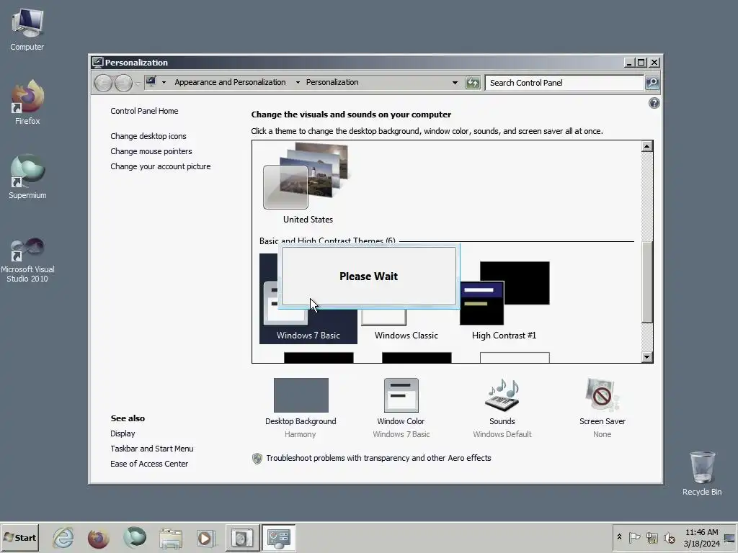Open Supermium from the taskbar
This screenshot has width=738, height=553.
pos(135,537)
